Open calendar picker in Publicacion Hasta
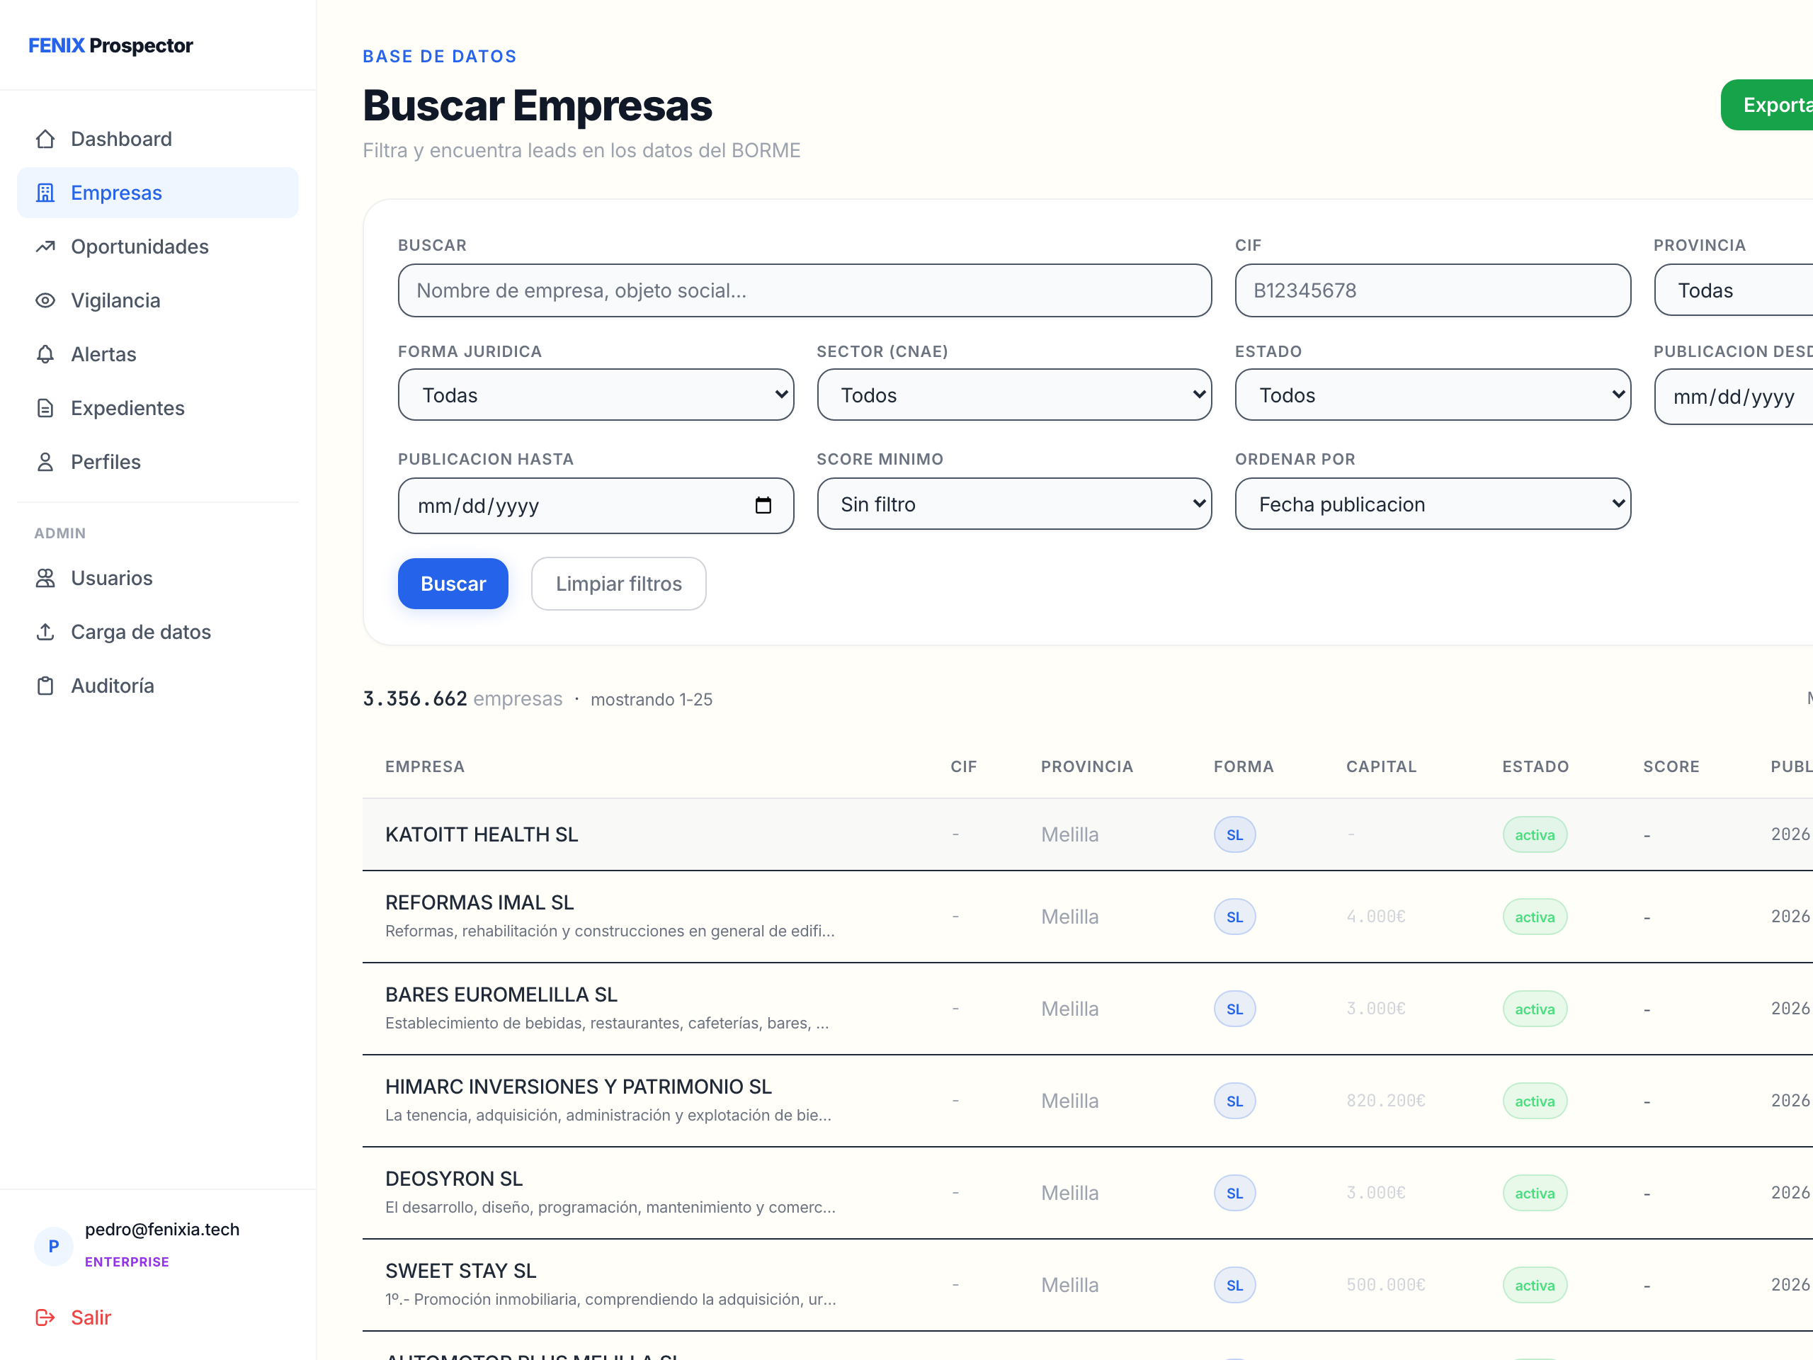Screen dimensions: 1813x1360 coord(762,505)
